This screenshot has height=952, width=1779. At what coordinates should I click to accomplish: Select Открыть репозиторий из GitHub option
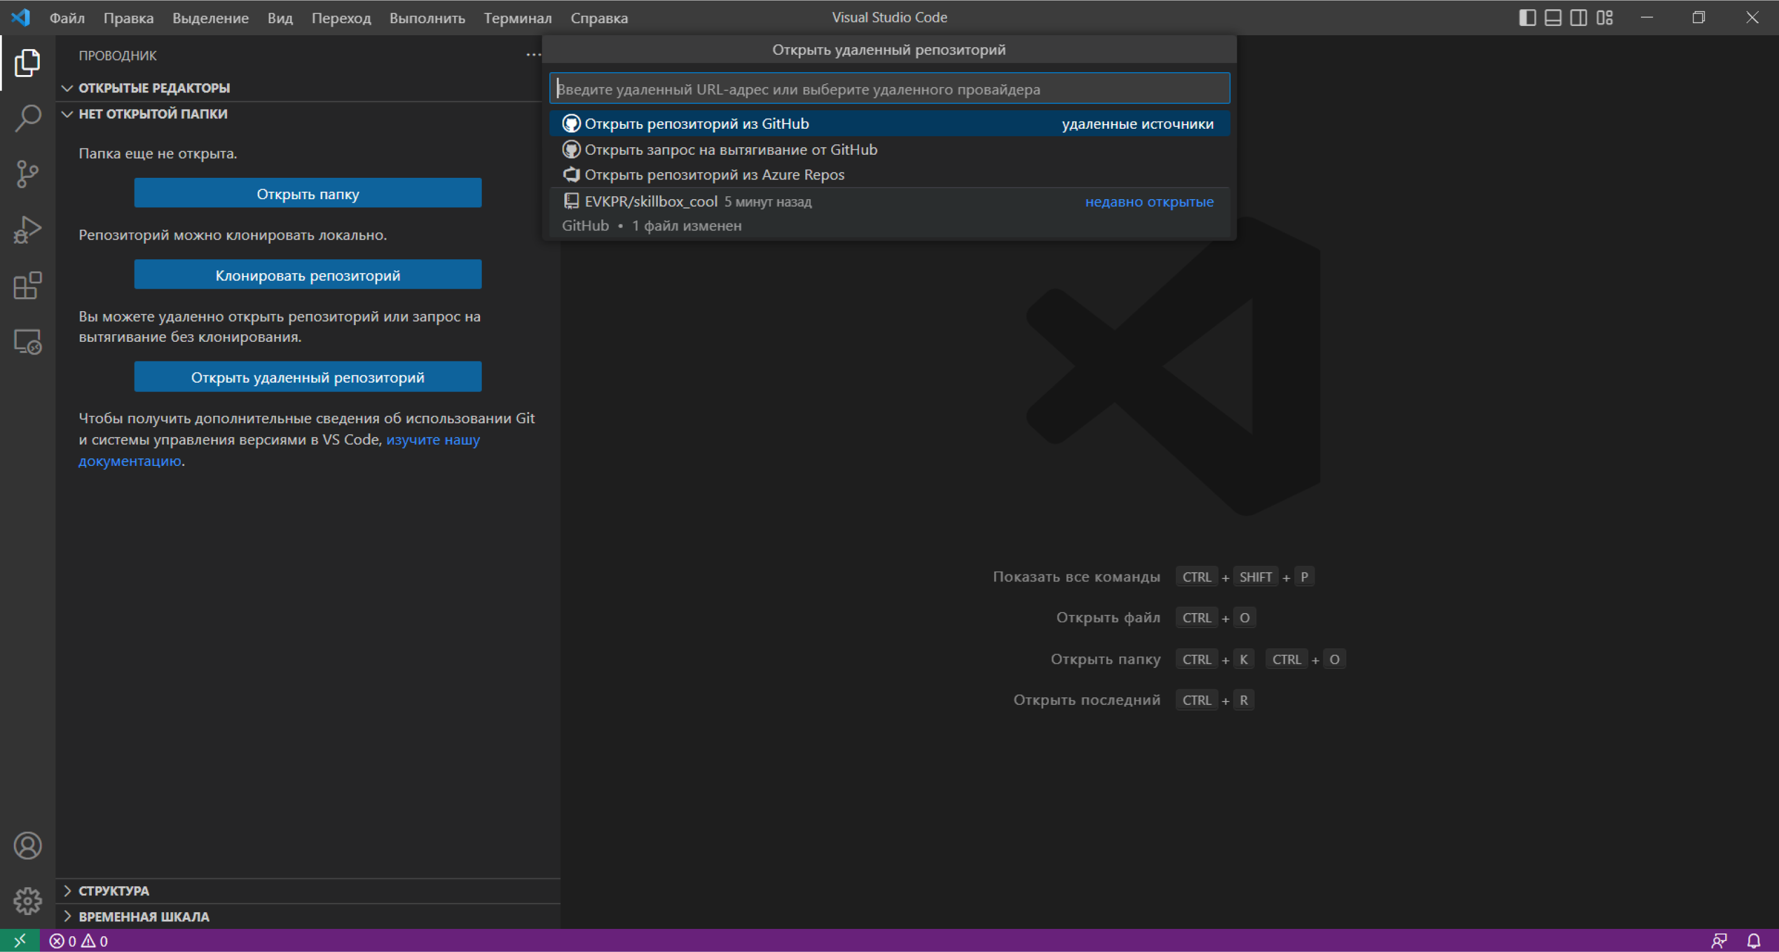889,124
